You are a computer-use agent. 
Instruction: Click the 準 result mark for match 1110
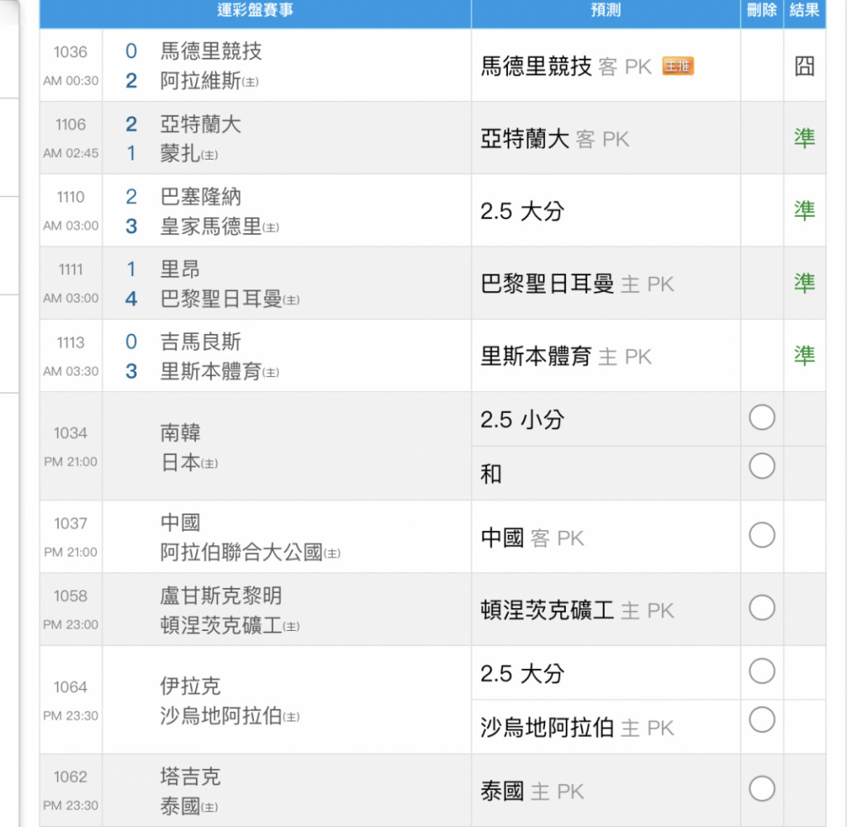click(x=805, y=211)
